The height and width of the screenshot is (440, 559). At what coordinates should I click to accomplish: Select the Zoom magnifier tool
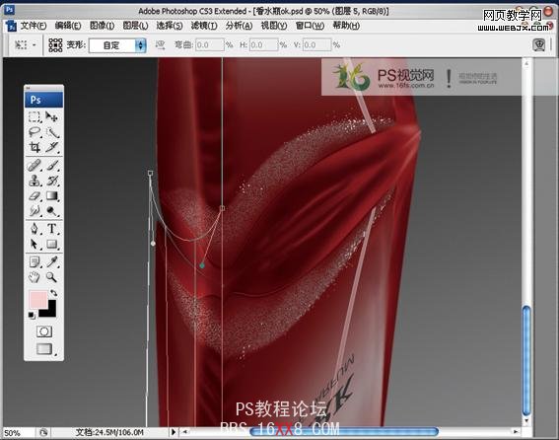[x=52, y=277]
